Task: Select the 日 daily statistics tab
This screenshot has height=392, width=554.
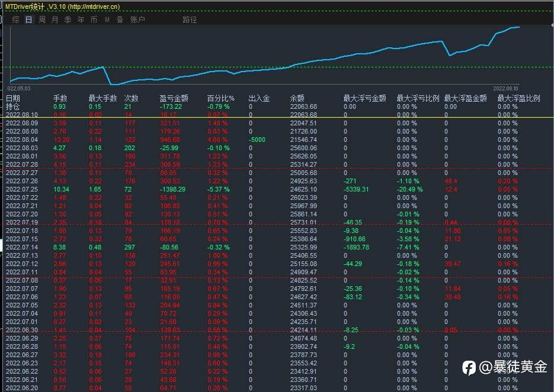Action: tap(28, 20)
